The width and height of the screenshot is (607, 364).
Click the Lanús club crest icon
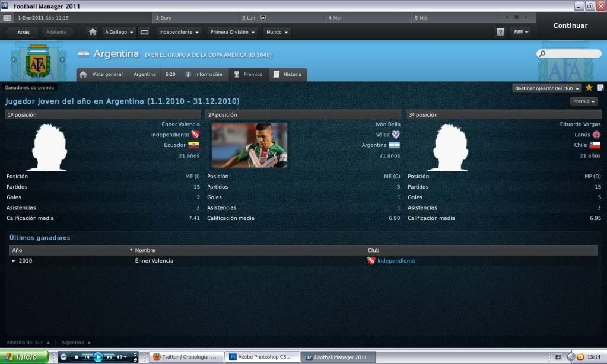tap(596, 135)
